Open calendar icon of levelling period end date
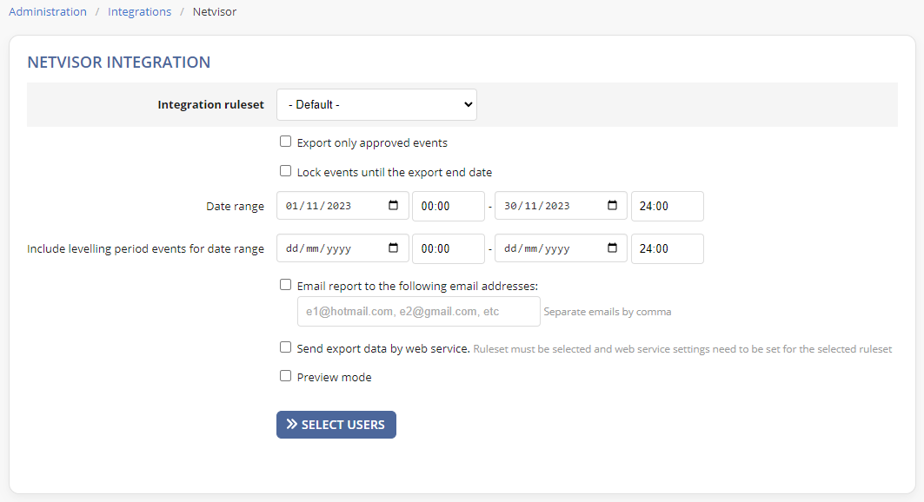The image size is (924, 502). tap(612, 248)
